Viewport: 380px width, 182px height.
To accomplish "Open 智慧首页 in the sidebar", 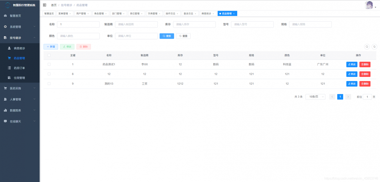I will point(20,16).
